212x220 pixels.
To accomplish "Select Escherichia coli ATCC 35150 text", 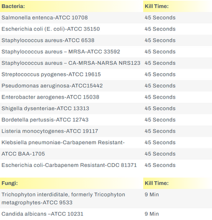I will pyautogui.click(x=50, y=29).
